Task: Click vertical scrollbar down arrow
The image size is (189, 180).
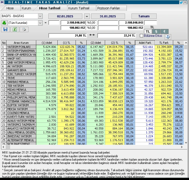Action: click(186, 143)
